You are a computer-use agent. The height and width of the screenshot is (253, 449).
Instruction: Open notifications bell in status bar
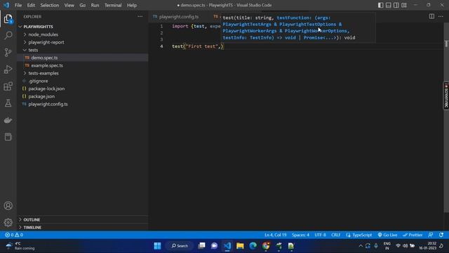click(x=441, y=235)
